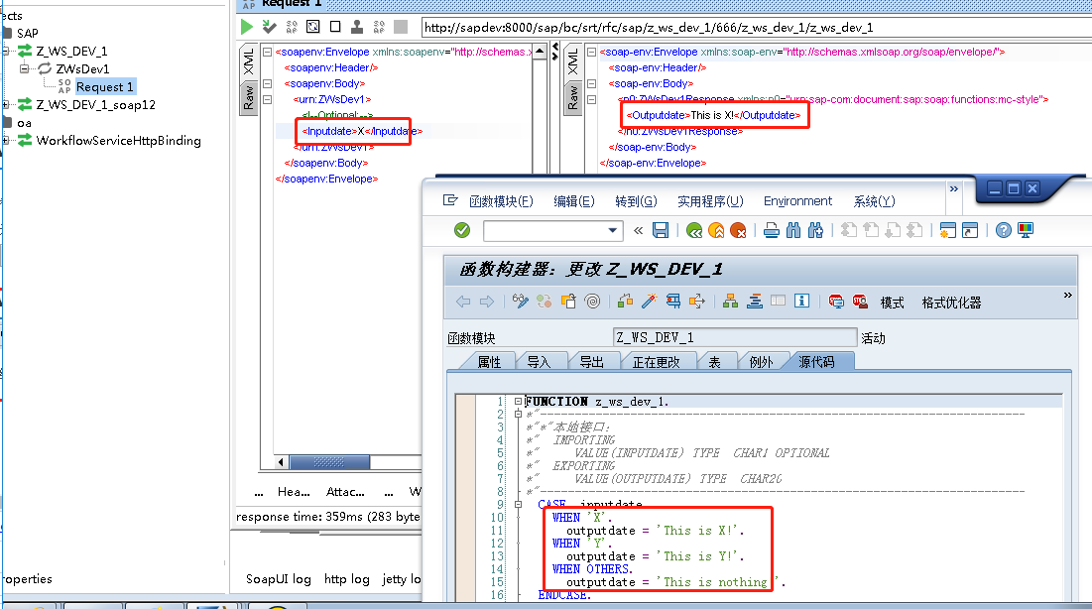The width and height of the screenshot is (1092, 609).
Task: Click the SAP Save disk icon
Action: [661, 230]
